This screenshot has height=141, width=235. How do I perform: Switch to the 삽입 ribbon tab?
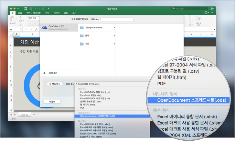[20, 13]
